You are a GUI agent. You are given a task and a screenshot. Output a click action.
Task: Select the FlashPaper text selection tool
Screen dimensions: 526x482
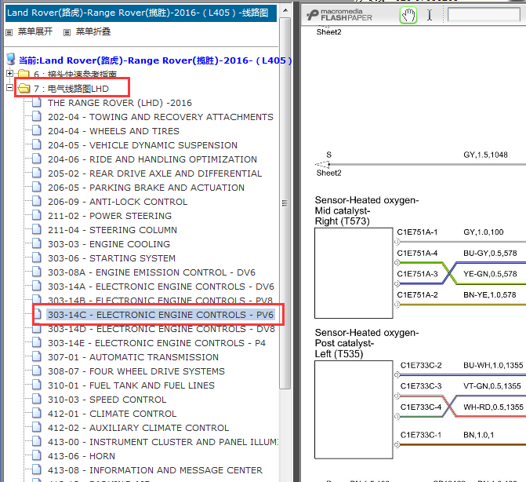click(430, 15)
